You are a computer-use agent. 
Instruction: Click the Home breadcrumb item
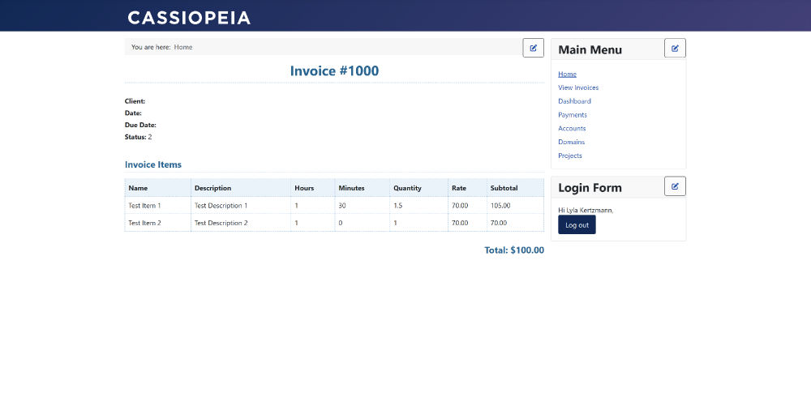(x=183, y=47)
